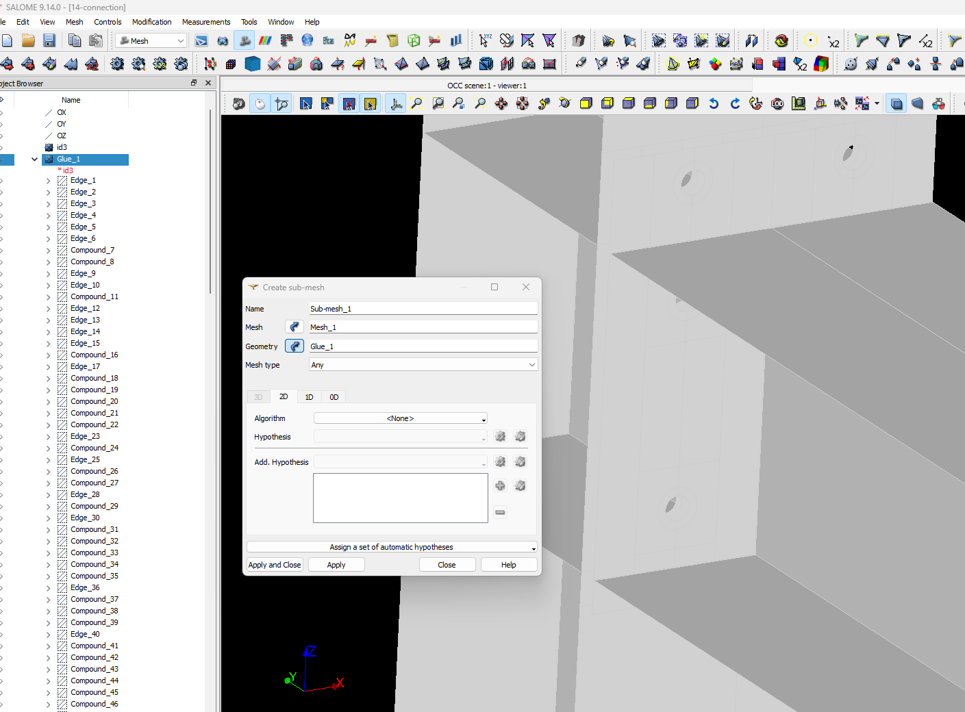Click the counterclockwise rotate view icon
The height and width of the screenshot is (712, 965).
(x=714, y=104)
